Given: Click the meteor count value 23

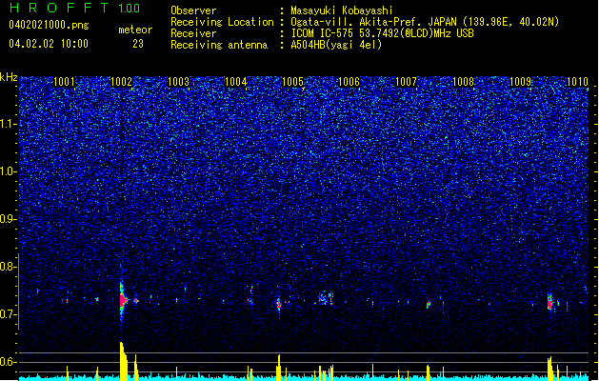Looking at the screenshot, I should (138, 44).
